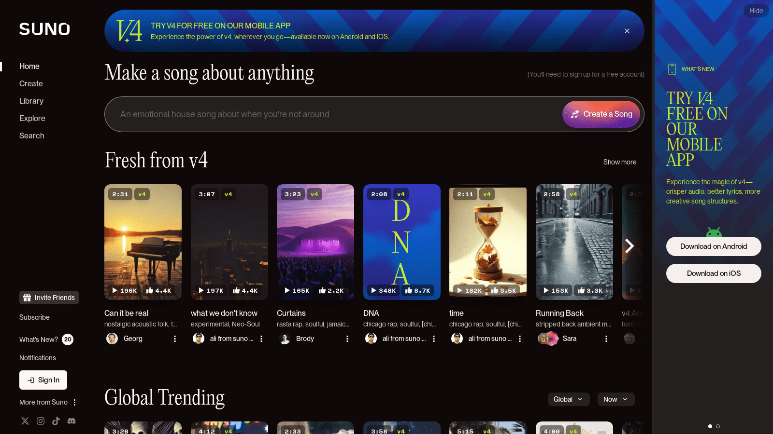
Task: Focus the song description input field
Action: coord(333,114)
